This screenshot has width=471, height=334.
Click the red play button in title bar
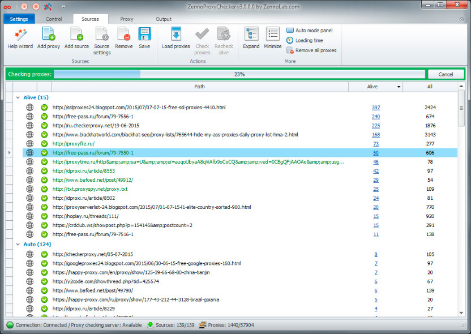click(24, 6)
